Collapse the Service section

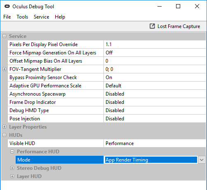pos(5,36)
